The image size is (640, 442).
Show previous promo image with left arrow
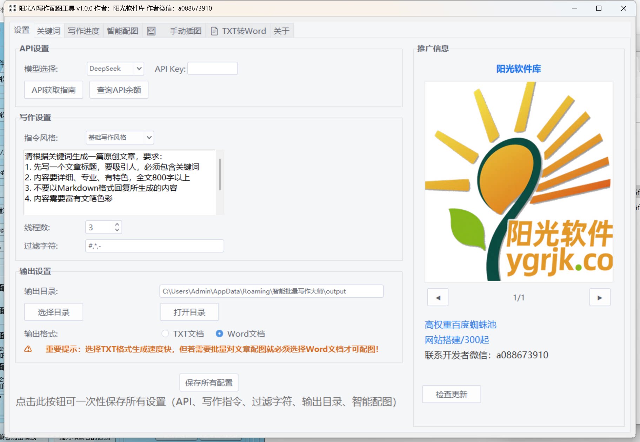(x=438, y=297)
